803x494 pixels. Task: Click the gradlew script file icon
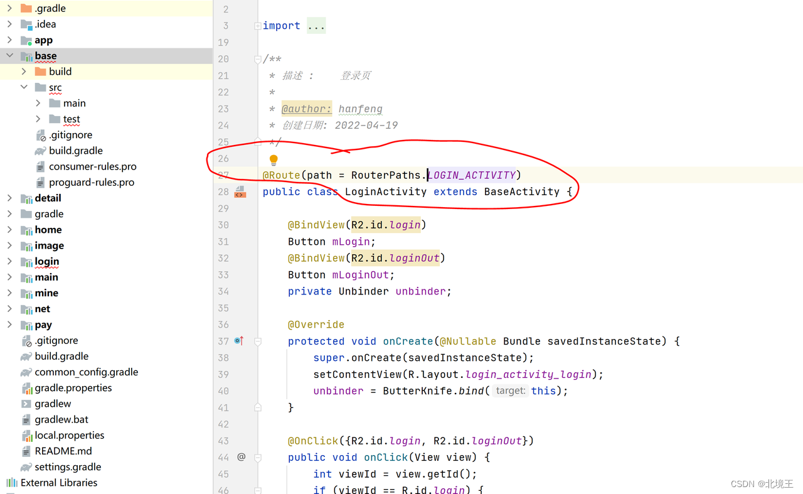[26, 404]
